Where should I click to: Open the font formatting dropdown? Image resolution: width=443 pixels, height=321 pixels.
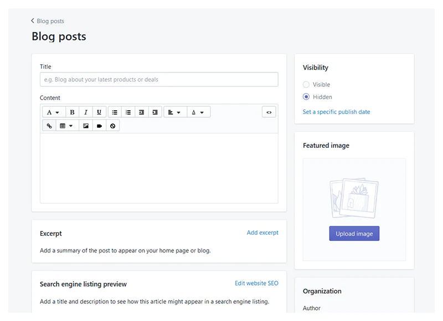pyautogui.click(x=53, y=112)
